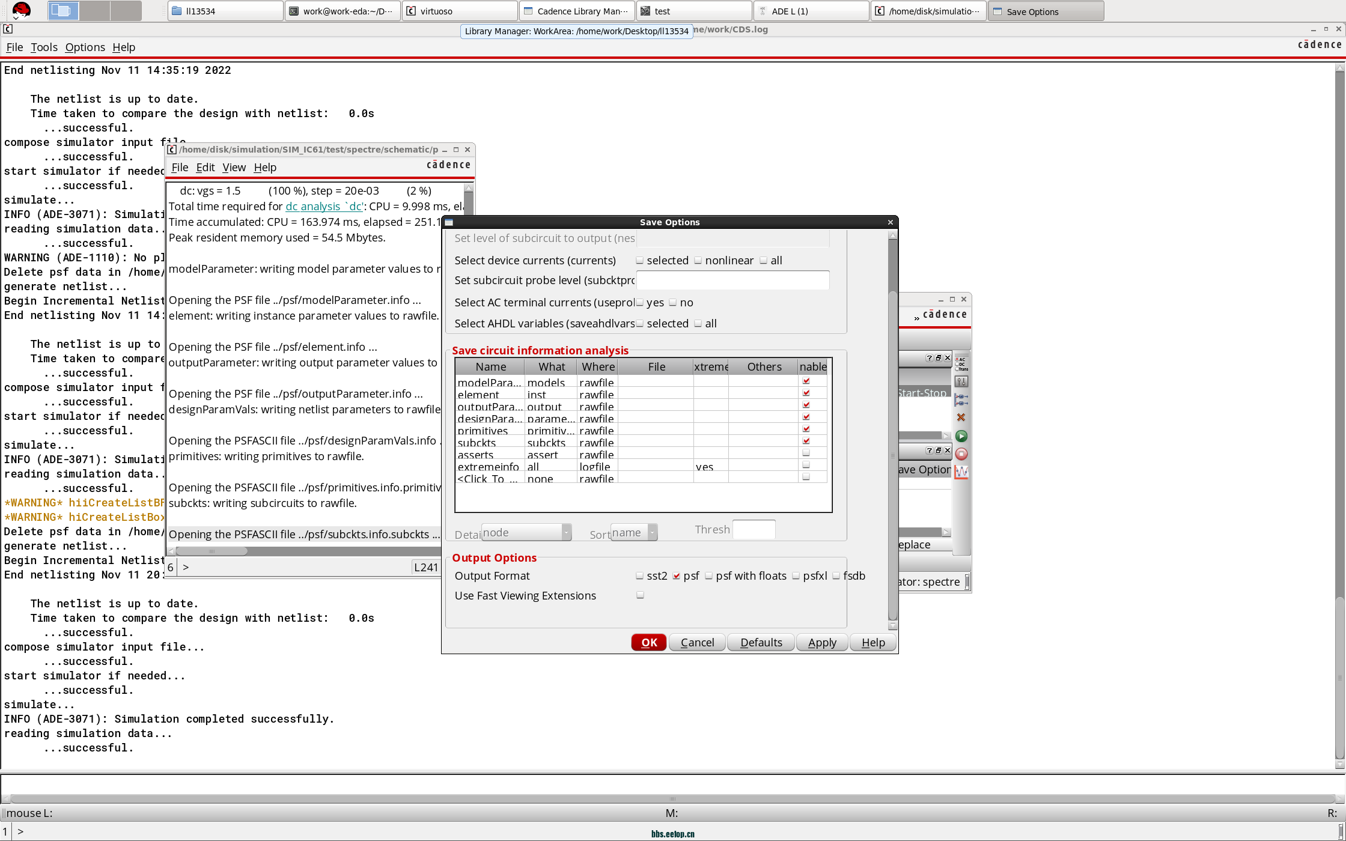The height and width of the screenshot is (841, 1346).
Task: Select the DC analysis radio in ADE toolbar
Action: pyautogui.click(x=956, y=364)
